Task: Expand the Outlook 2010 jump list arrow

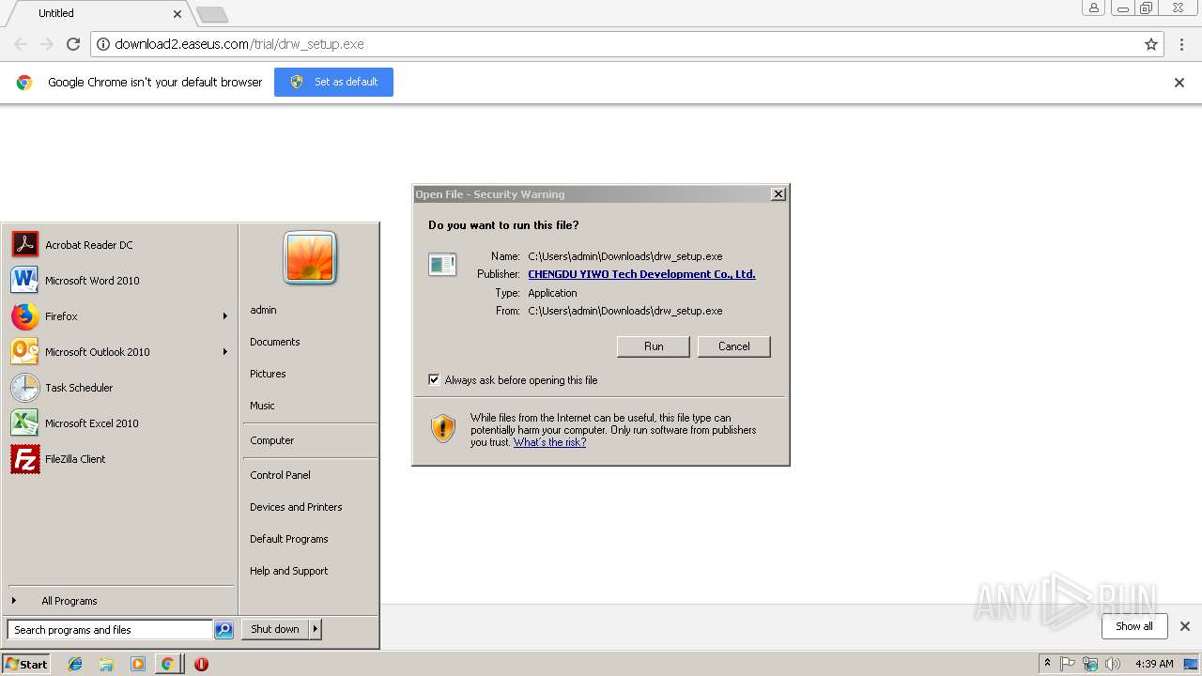Action: coord(224,352)
